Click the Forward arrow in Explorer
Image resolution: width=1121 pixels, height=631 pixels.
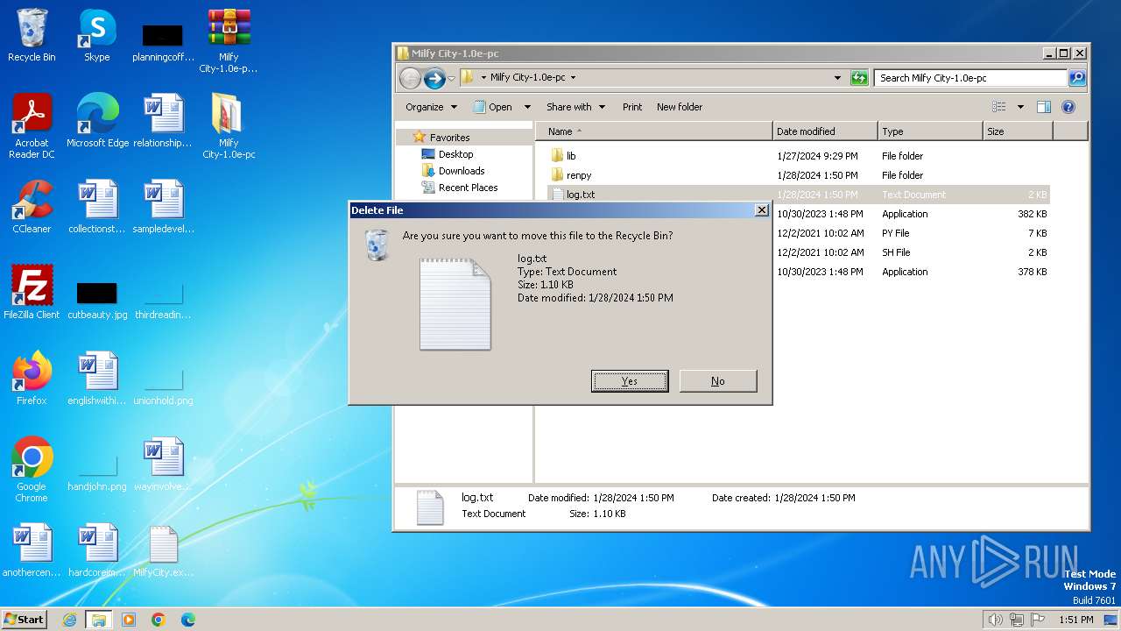[x=434, y=78]
